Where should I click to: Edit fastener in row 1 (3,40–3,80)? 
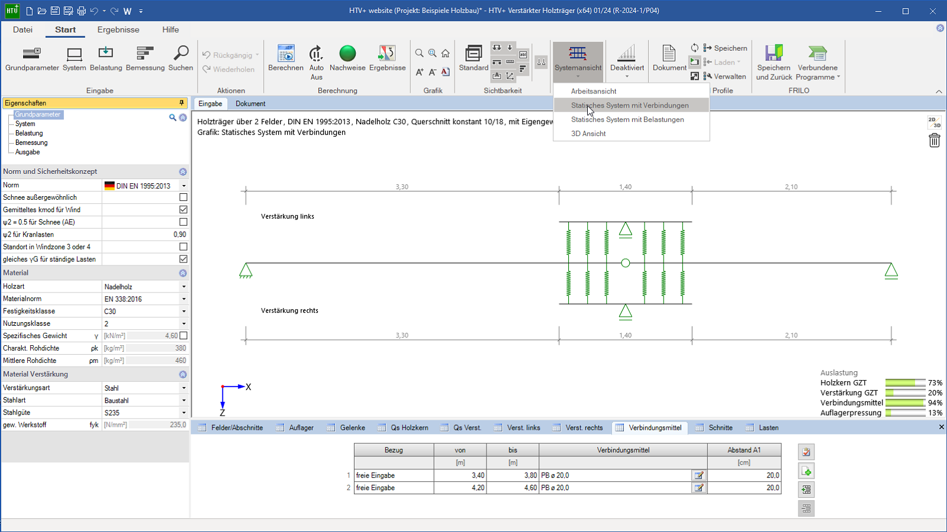click(x=699, y=475)
